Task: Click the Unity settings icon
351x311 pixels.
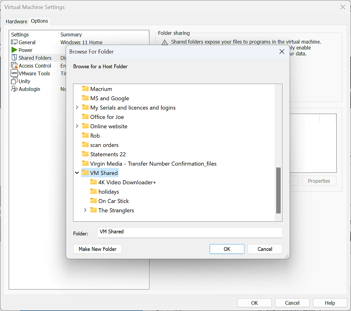Action: (x=14, y=81)
